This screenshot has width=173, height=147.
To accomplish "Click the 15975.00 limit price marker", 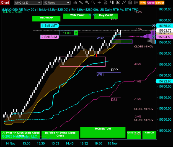I will point(164,26).
